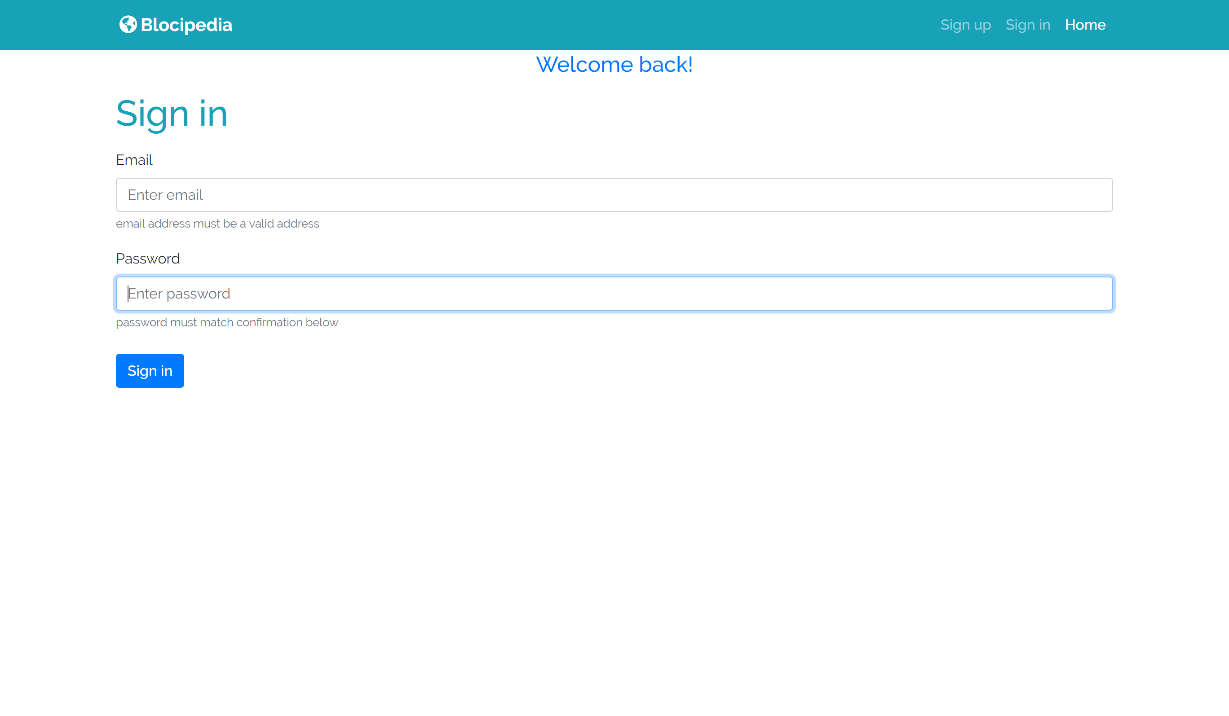This screenshot has width=1229, height=716.
Task: Focus the Enter email field
Action: tap(614, 194)
